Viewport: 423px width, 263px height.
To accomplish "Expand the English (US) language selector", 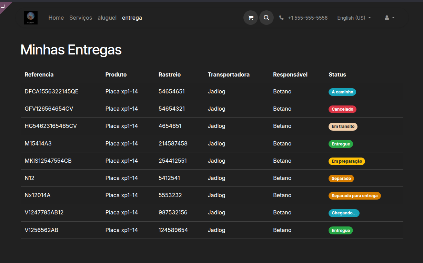I will [x=354, y=18].
